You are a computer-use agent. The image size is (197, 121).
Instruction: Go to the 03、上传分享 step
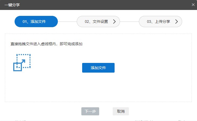click(x=161, y=22)
